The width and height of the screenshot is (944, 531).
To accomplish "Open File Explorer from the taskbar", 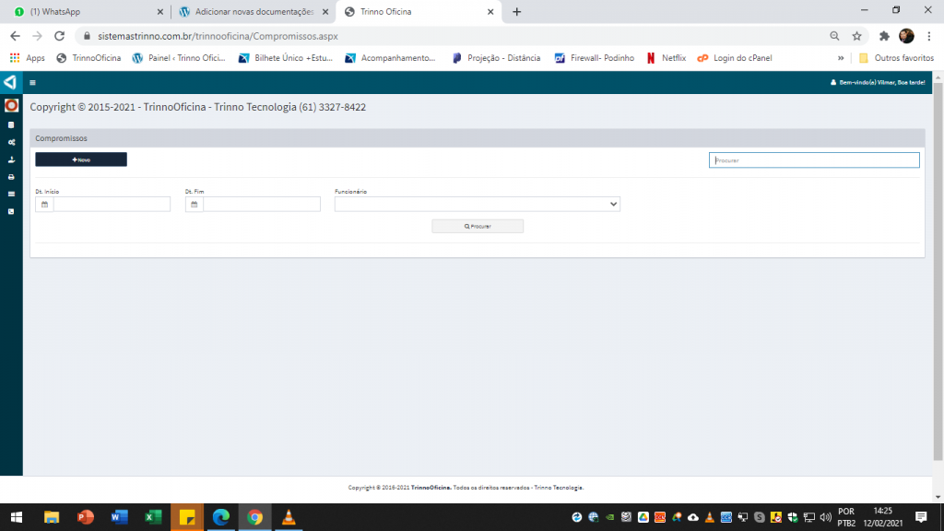I will [52, 517].
